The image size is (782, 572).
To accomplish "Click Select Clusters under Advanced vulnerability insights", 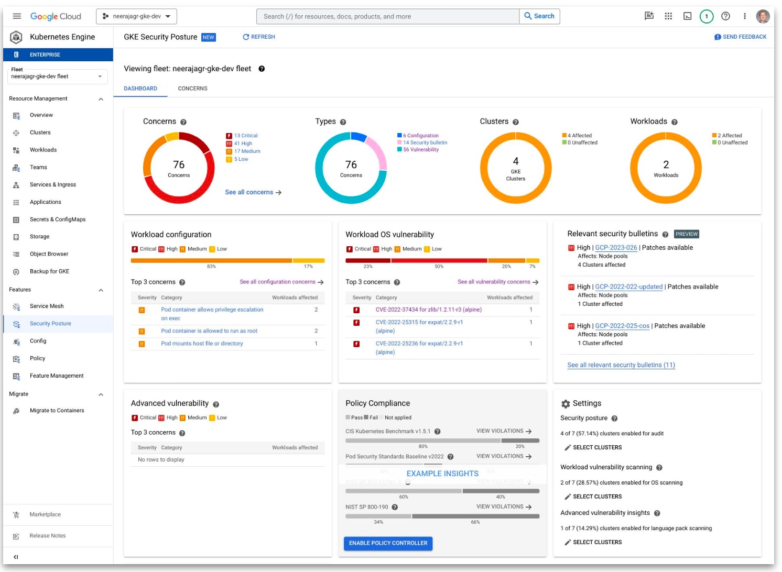I will pyautogui.click(x=593, y=542).
